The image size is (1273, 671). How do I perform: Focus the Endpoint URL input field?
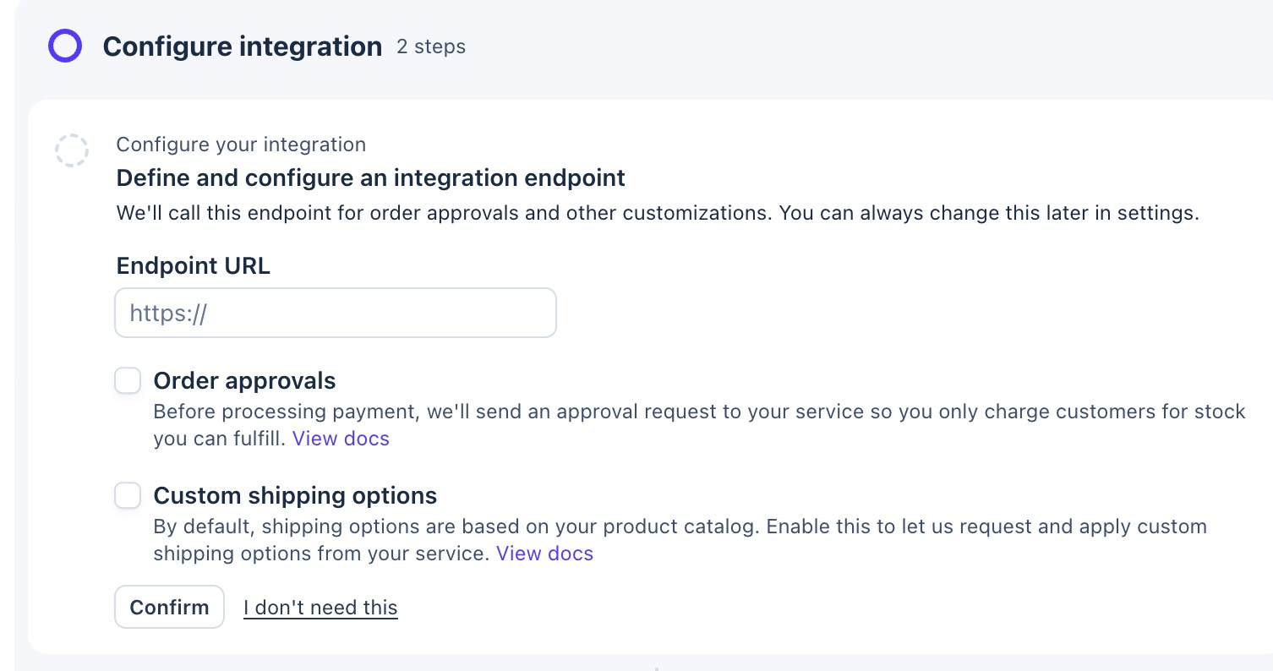pyautogui.click(x=336, y=313)
